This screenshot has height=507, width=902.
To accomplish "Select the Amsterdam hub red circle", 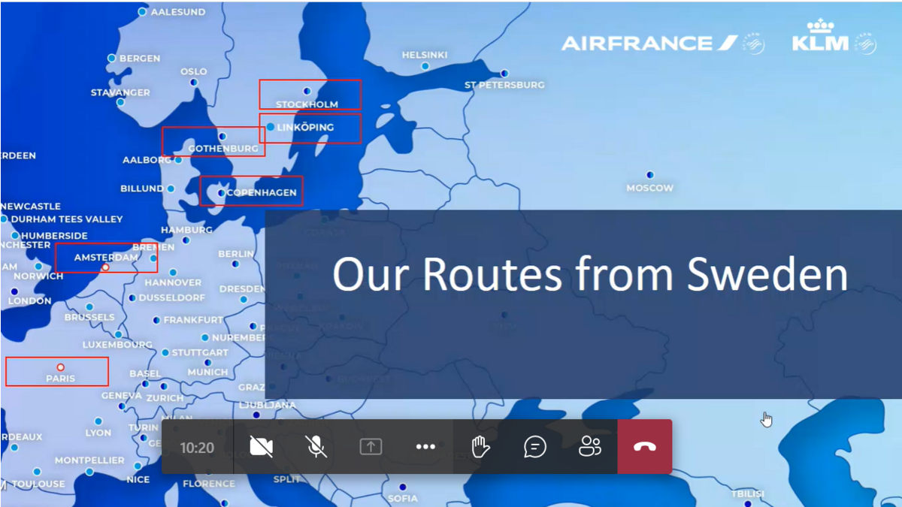I will point(105,267).
